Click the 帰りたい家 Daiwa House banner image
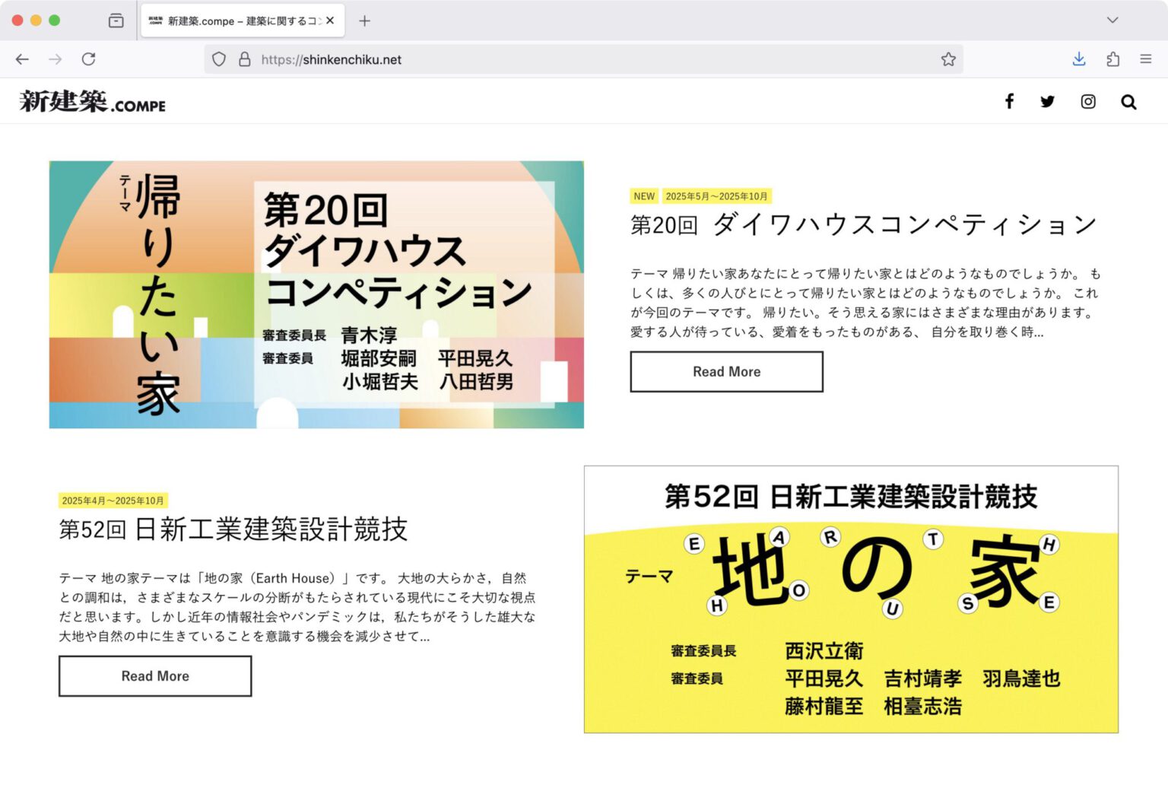1168x785 pixels. point(316,294)
